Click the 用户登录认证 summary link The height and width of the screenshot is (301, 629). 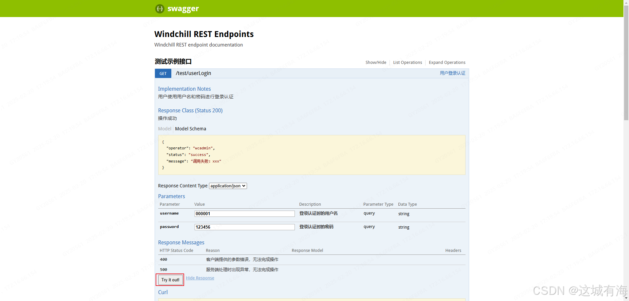click(x=452, y=73)
